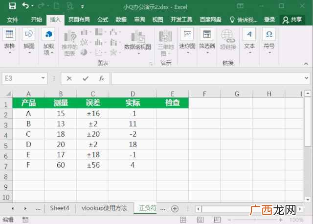Click the 产品 header cell

coord(28,103)
